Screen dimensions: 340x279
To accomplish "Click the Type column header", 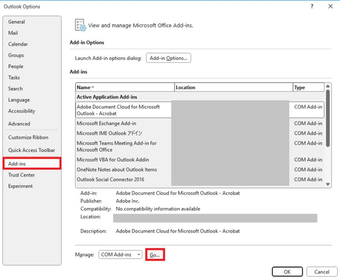I will coord(309,88).
